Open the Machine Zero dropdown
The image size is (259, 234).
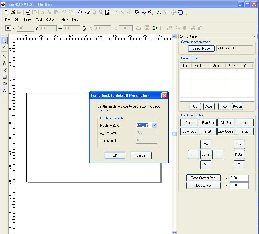[154, 125]
